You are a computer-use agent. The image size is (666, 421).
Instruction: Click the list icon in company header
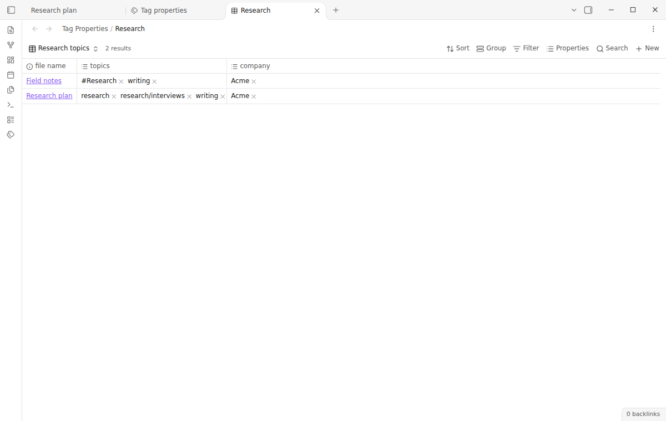tap(234, 66)
